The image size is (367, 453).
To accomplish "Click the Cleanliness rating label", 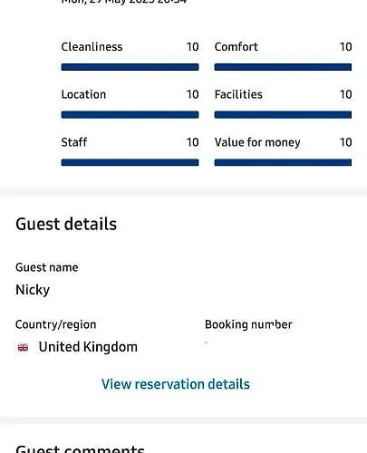I will (x=92, y=47).
